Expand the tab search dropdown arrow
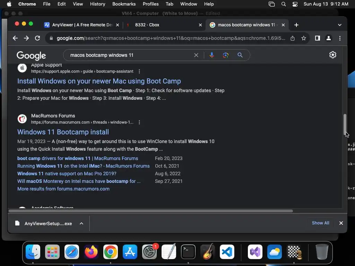The height and width of the screenshot is (266, 355). coord(340,25)
